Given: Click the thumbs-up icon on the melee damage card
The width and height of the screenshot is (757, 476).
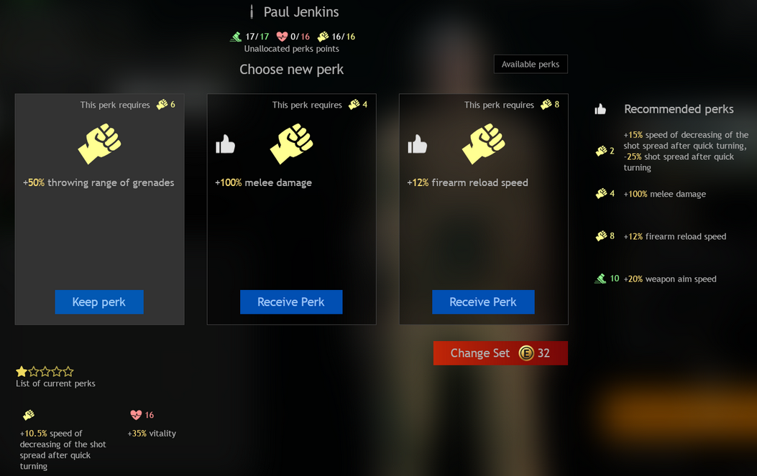Looking at the screenshot, I should [x=225, y=144].
